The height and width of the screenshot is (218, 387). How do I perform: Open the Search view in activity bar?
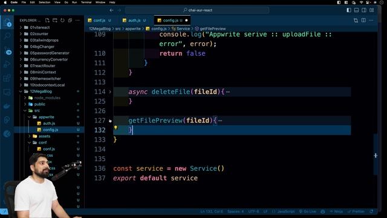7,36
